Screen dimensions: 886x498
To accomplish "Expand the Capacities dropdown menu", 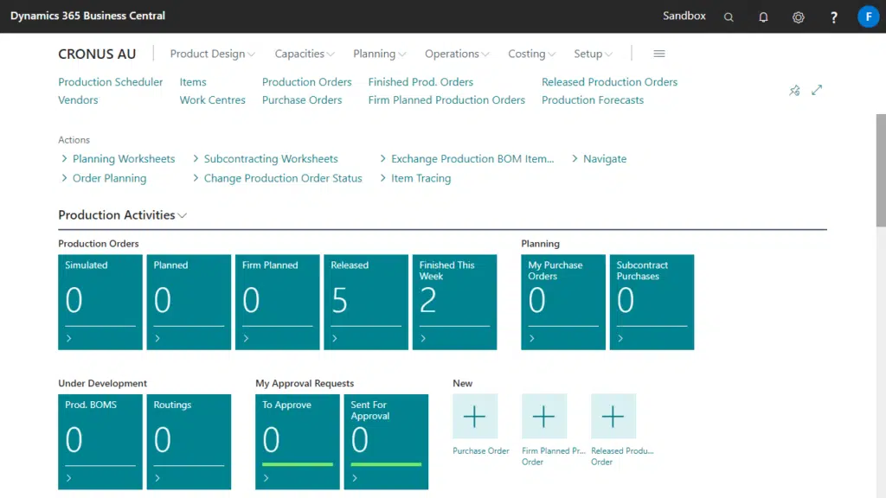I will coord(305,54).
